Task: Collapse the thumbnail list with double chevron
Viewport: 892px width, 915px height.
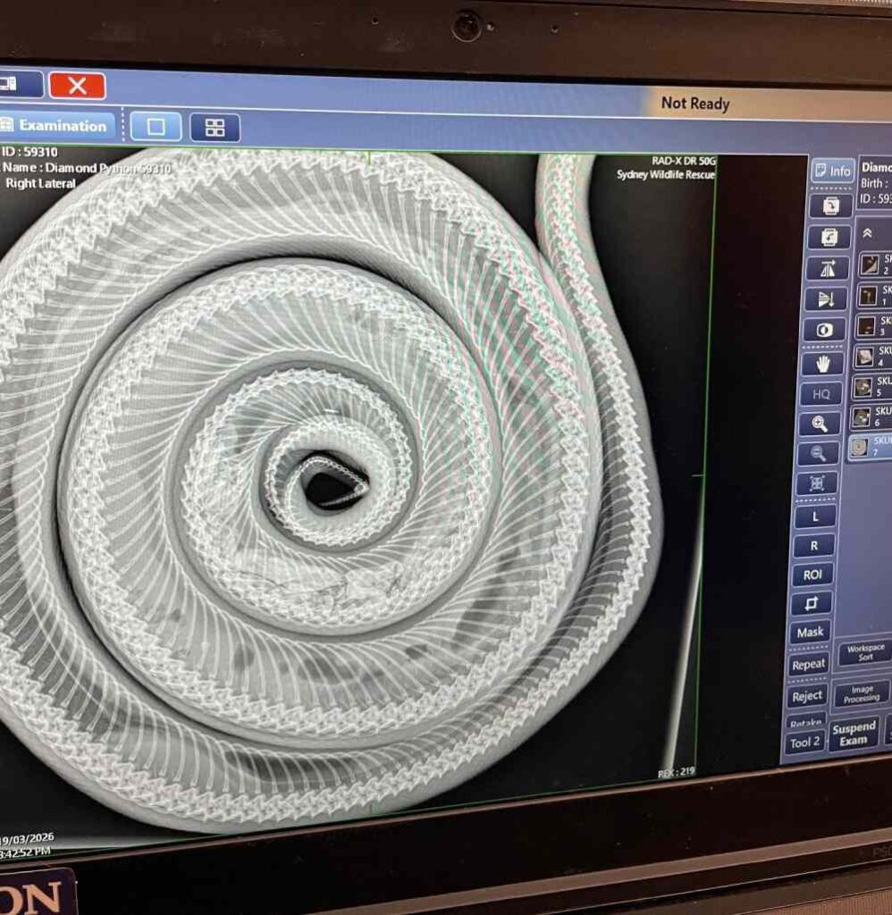Action: pyautogui.click(x=868, y=232)
